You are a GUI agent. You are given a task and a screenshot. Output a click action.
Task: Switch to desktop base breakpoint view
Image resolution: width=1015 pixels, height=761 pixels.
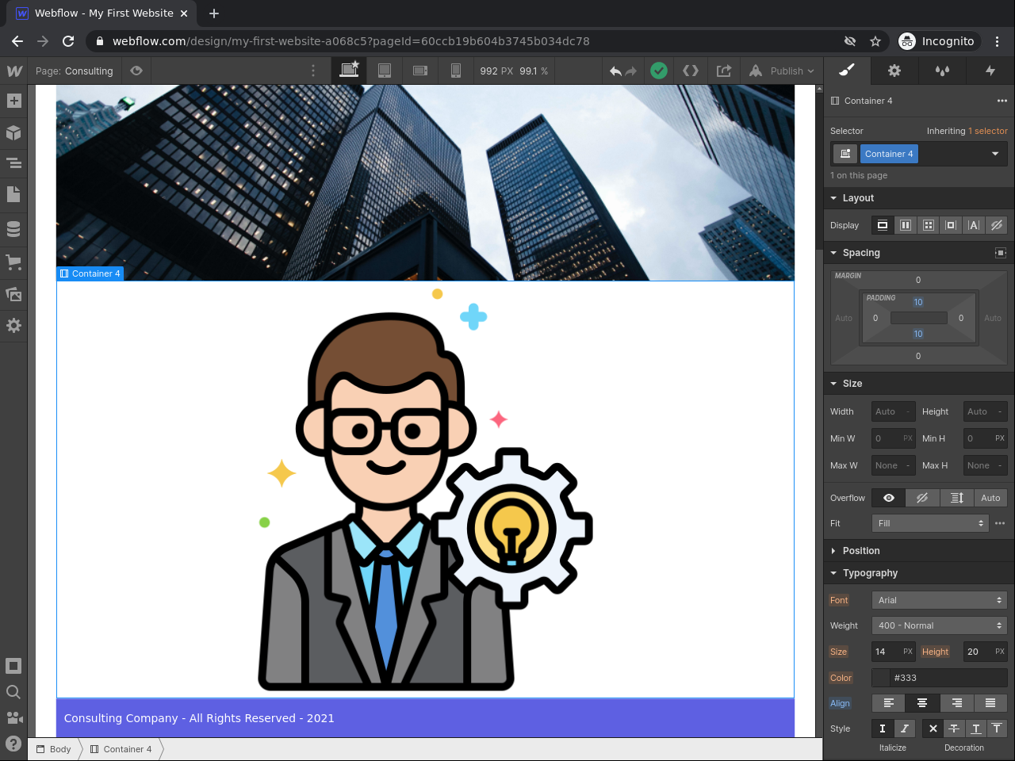[349, 71]
